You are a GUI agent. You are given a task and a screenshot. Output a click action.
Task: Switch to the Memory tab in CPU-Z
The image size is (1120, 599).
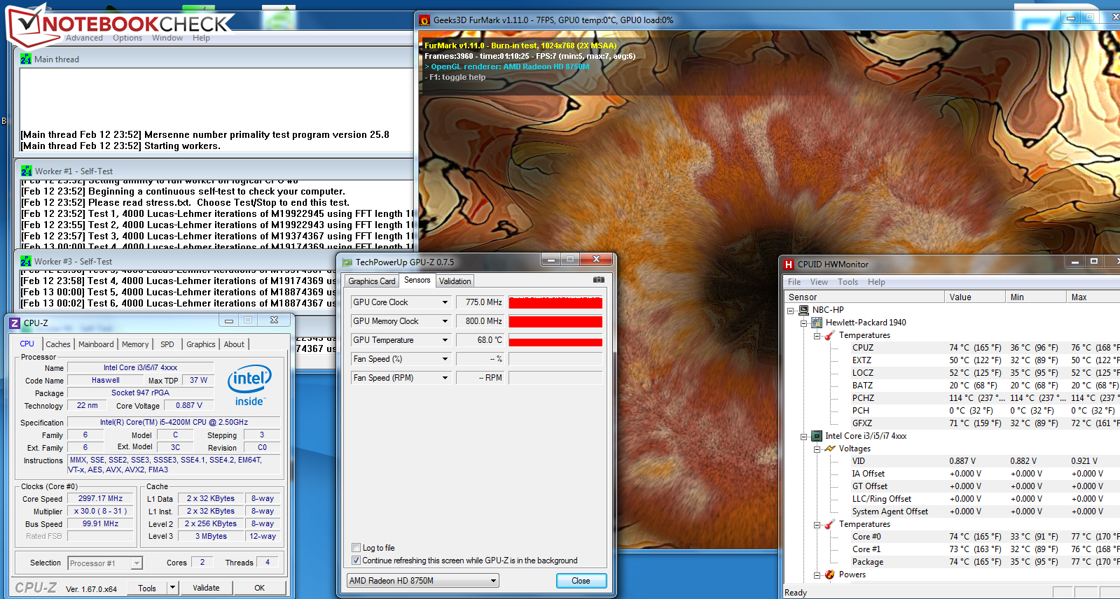pyautogui.click(x=135, y=344)
